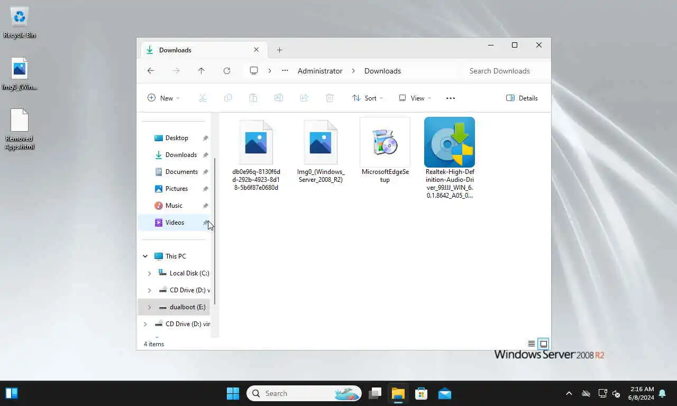Viewport: 677px width, 406px height.
Task: Open the clock and date flyout
Action: coord(641,393)
